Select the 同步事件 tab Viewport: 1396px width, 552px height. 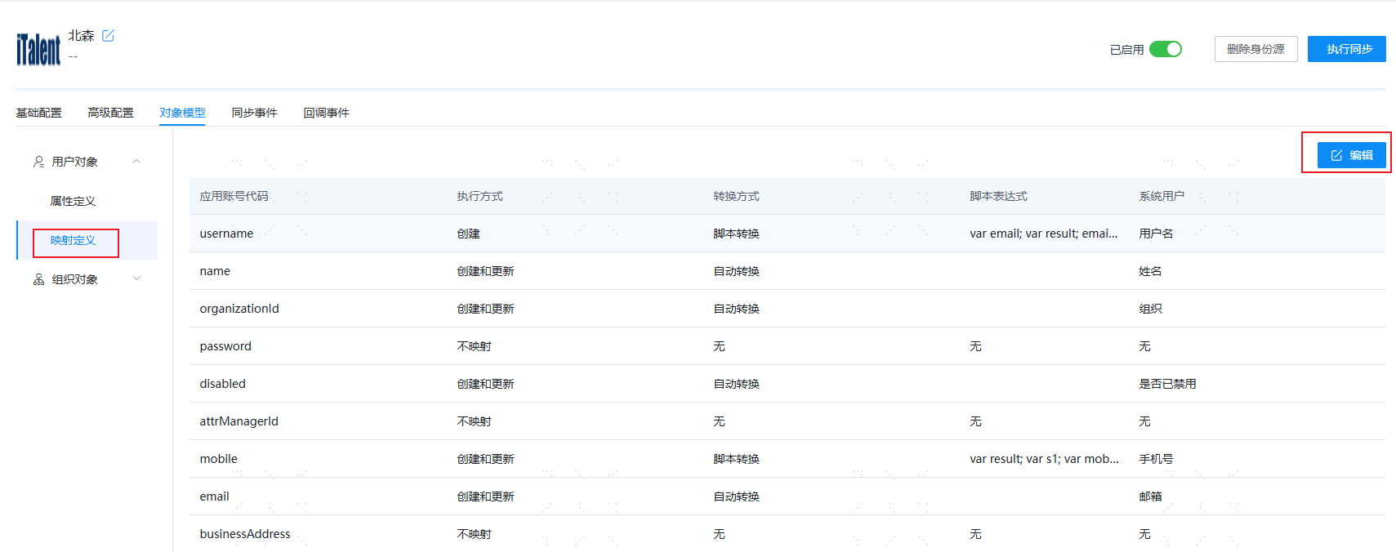[254, 113]
